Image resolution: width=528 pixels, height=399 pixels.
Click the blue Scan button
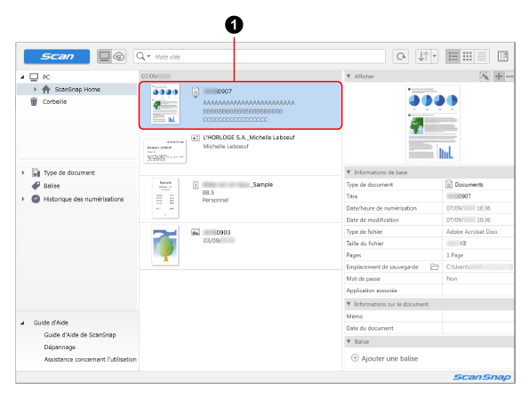pyautogui.click(x=57, y=56)
